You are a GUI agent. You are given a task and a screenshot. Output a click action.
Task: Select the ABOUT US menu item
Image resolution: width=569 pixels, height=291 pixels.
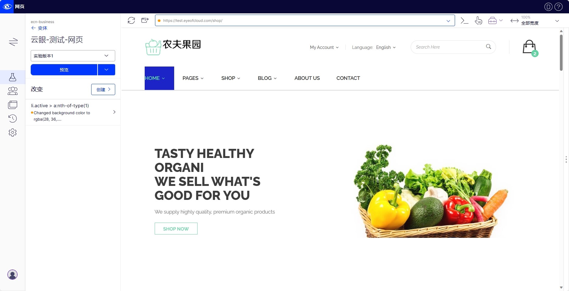click(x=307, y=78)
